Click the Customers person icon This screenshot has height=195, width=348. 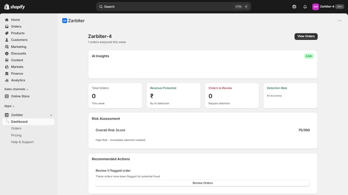[x=7, y=40]
